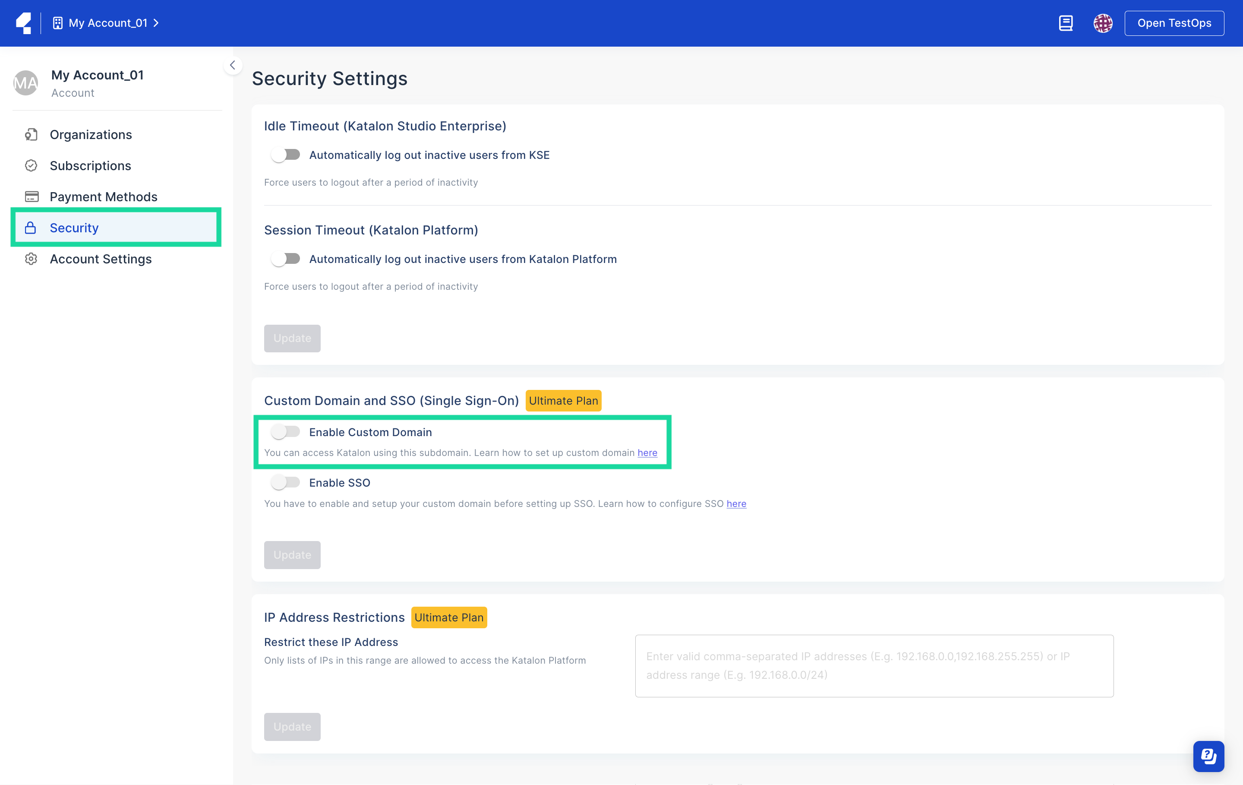Click the Security sidebar icon

32,228
